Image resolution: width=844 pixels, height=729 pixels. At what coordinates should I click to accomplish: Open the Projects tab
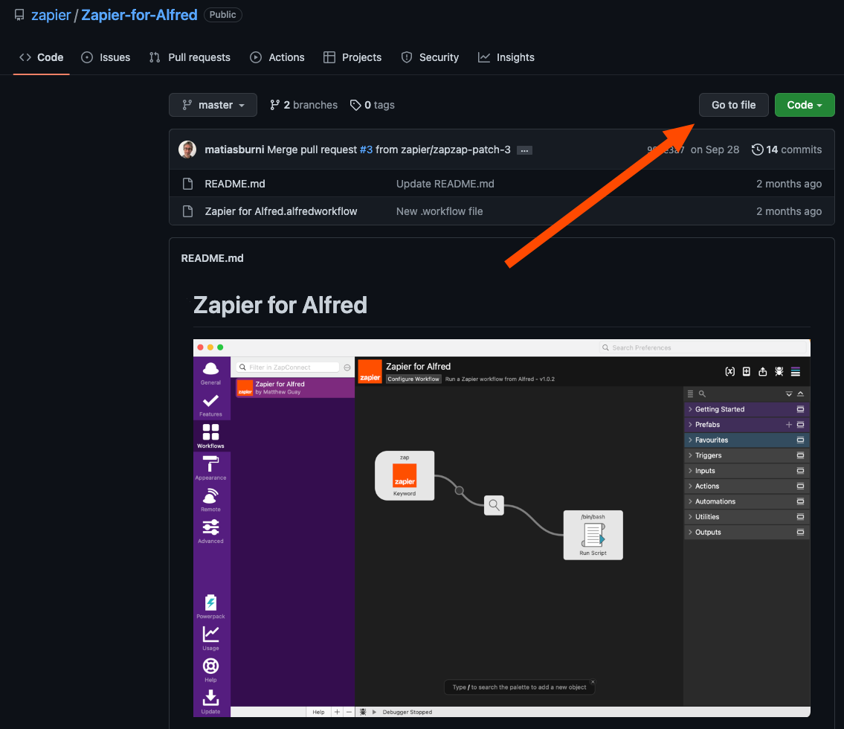coord(352,57)
